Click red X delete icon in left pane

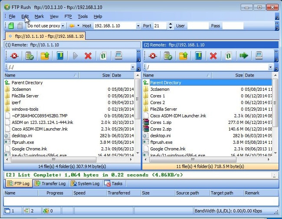88,56
